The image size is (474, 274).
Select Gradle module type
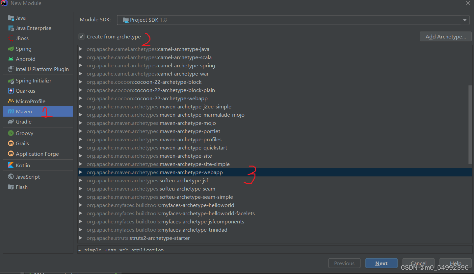coord(38,122)
